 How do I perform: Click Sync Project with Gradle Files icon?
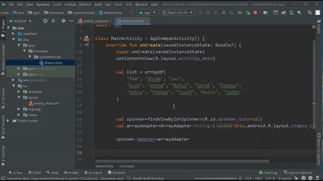point(284,13)
